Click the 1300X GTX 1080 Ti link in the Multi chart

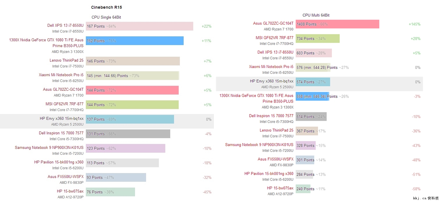click(x=256, y=98)
